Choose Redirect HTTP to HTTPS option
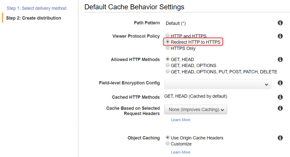 click(168, 42)
